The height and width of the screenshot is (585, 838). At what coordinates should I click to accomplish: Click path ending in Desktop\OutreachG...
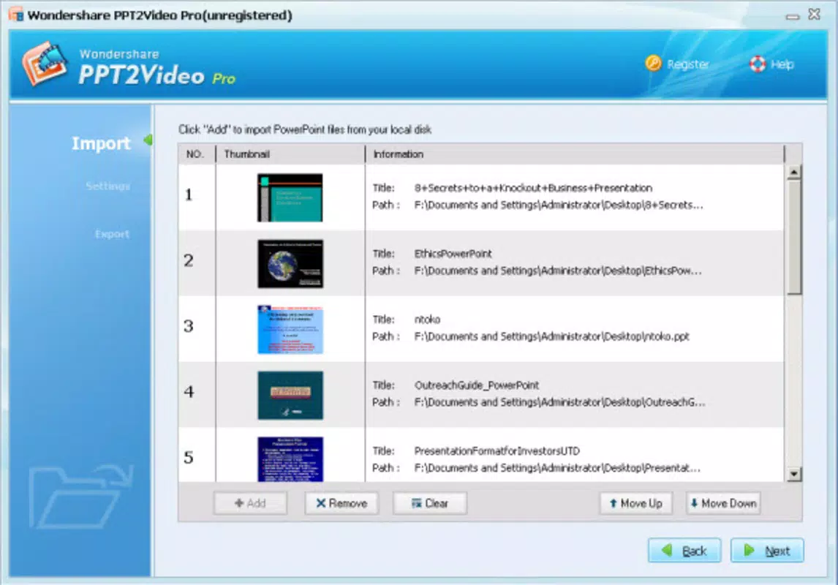559,402
